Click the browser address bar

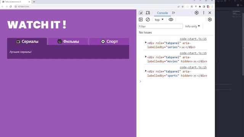pyautogui.click(x=100, y=6)
